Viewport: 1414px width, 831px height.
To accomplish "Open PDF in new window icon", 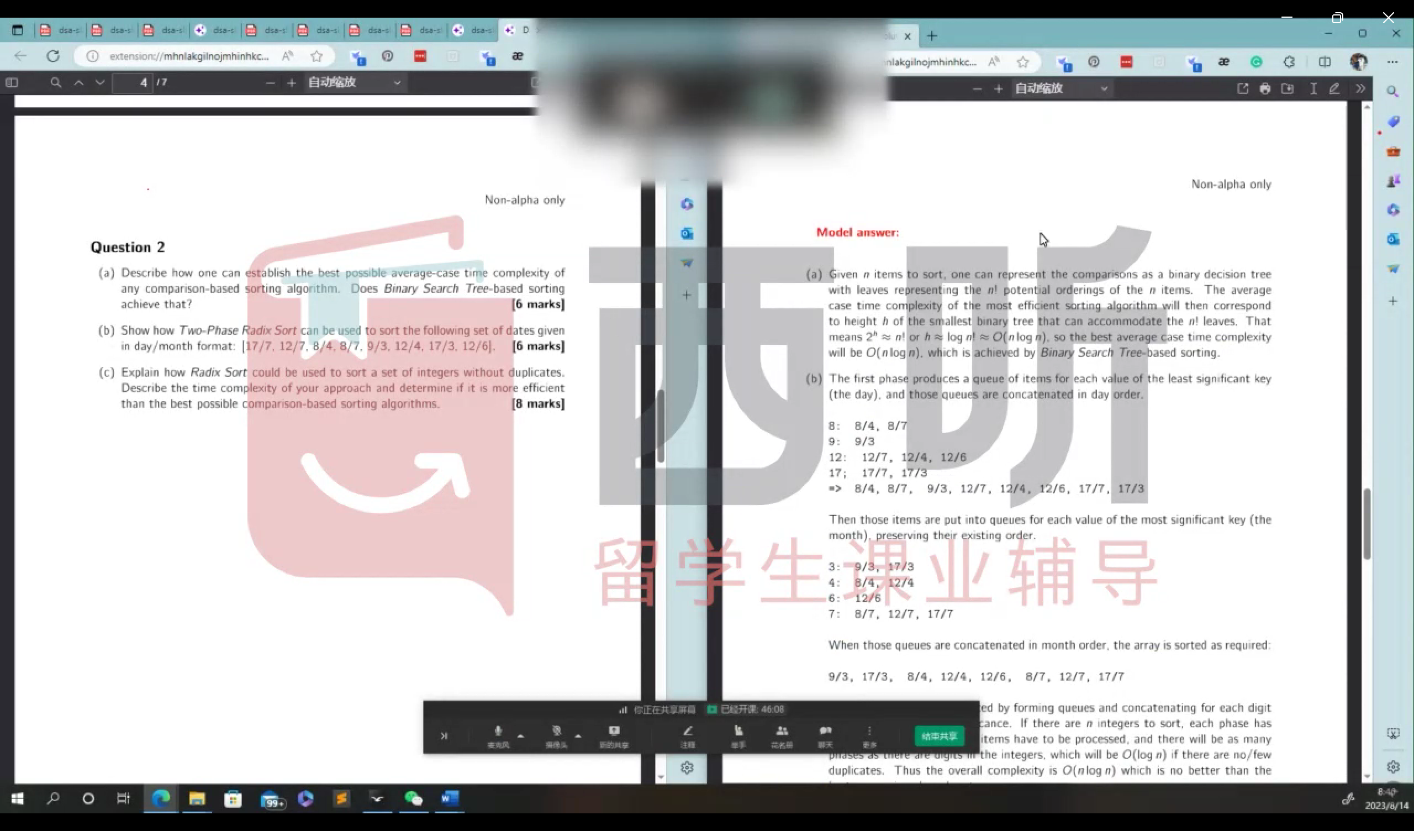I will point(1243,89).
